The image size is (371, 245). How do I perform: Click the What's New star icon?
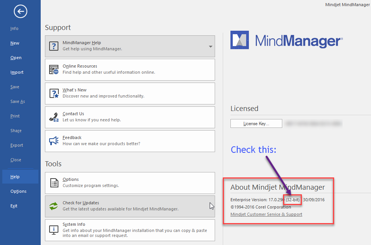(54, 93)
